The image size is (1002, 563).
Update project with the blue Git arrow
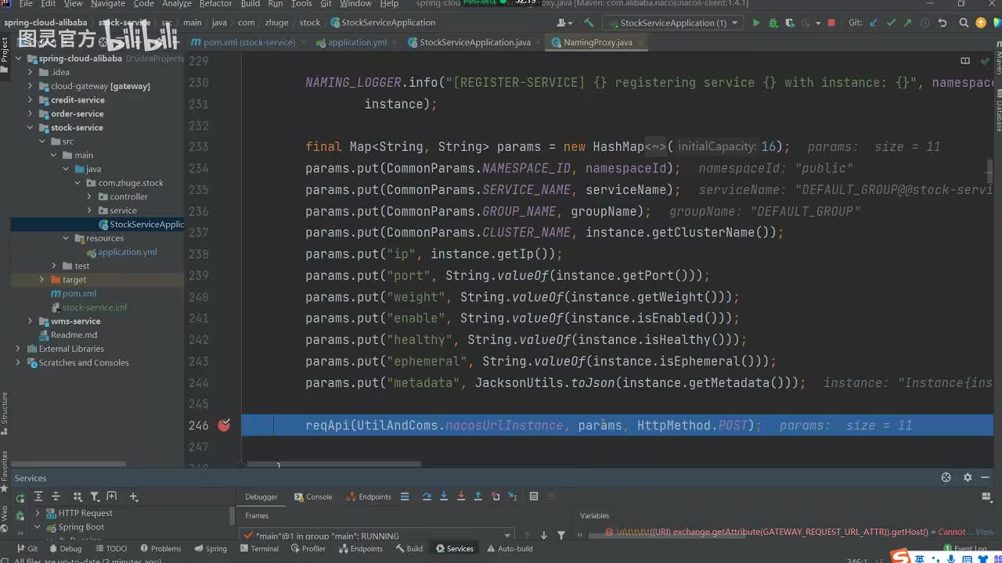point(874,23)
